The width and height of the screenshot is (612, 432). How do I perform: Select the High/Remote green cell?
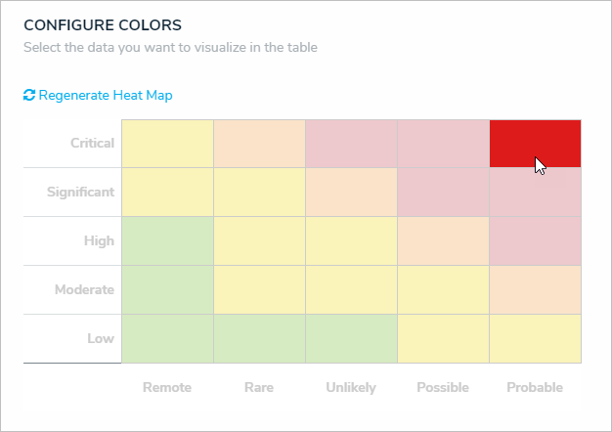tap(167, 240)
